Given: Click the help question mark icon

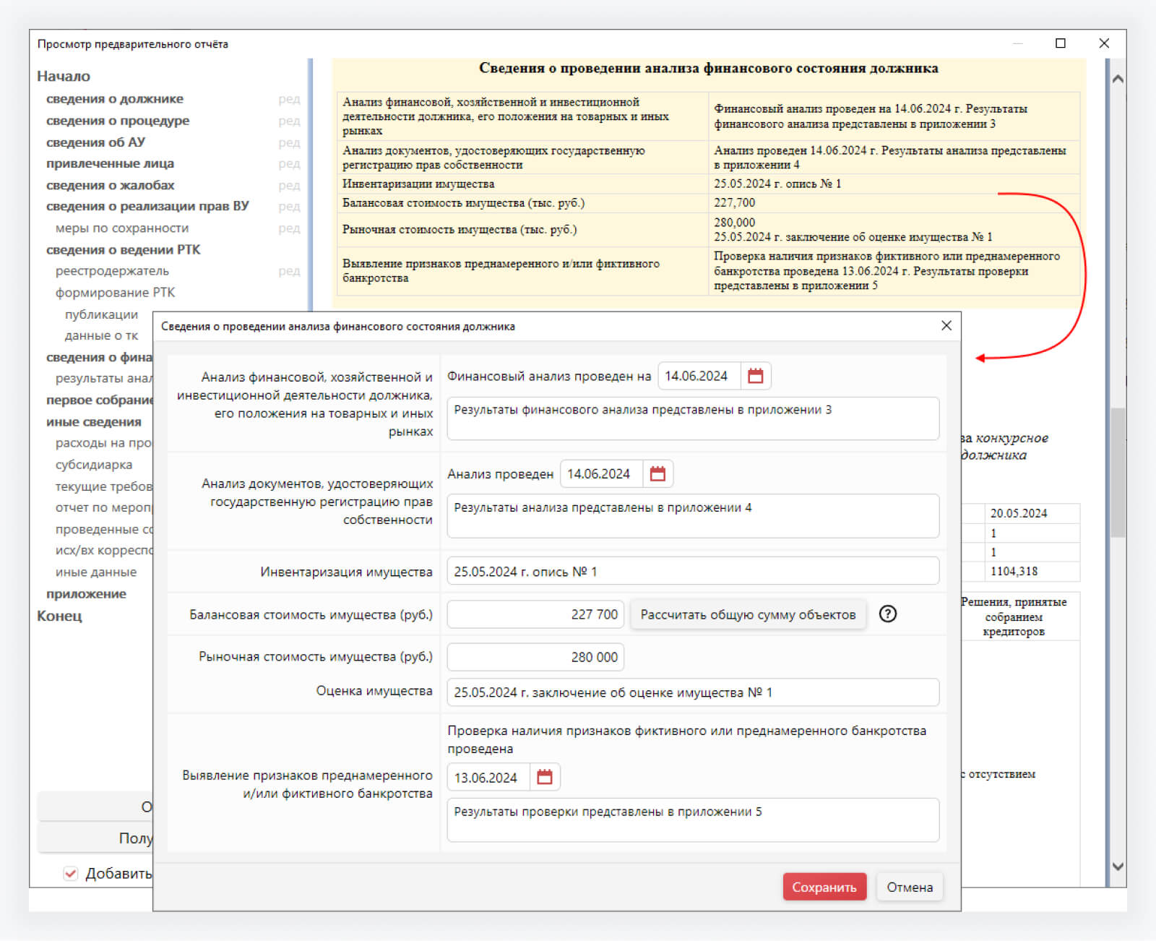Looking at the screenshot, I should coord(888,614).
